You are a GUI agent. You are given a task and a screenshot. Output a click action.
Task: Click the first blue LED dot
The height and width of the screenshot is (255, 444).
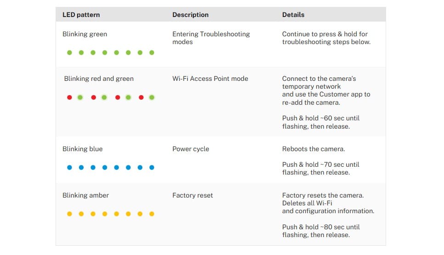(69, 167)
